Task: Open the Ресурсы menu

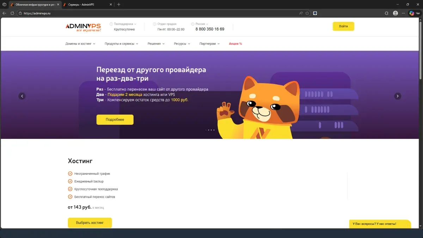Action: [182, 44]
